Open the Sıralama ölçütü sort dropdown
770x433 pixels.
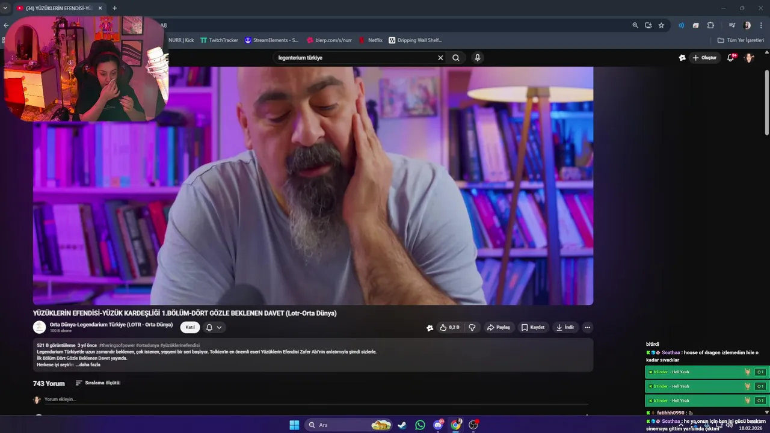pyautogui.click(x=98, y=383)
